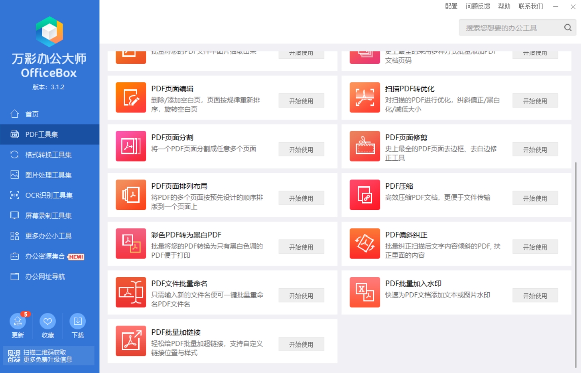Open the 配置 settings menu
Viewport: 581px width, 373px height.
click(x=451, y=6)
